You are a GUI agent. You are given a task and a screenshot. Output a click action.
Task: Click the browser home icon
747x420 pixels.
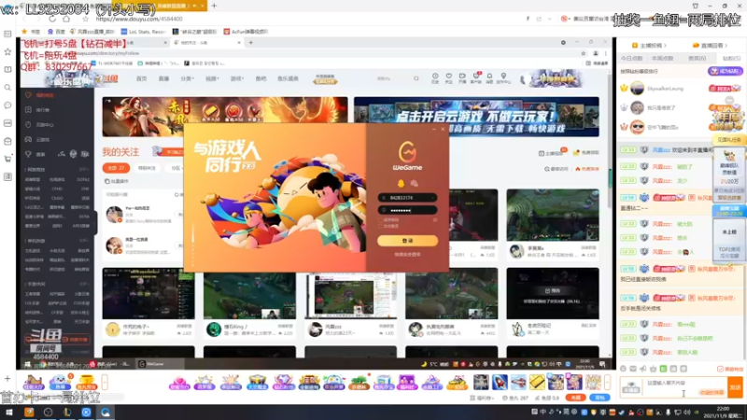coord(66,19)
